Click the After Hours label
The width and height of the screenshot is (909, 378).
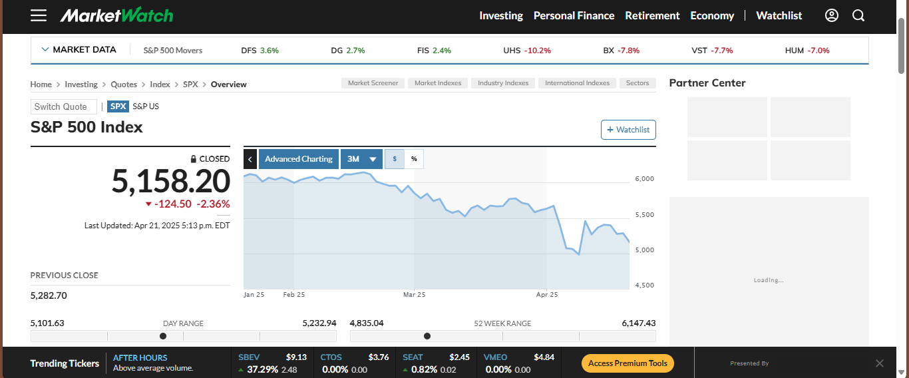[140, 358]
